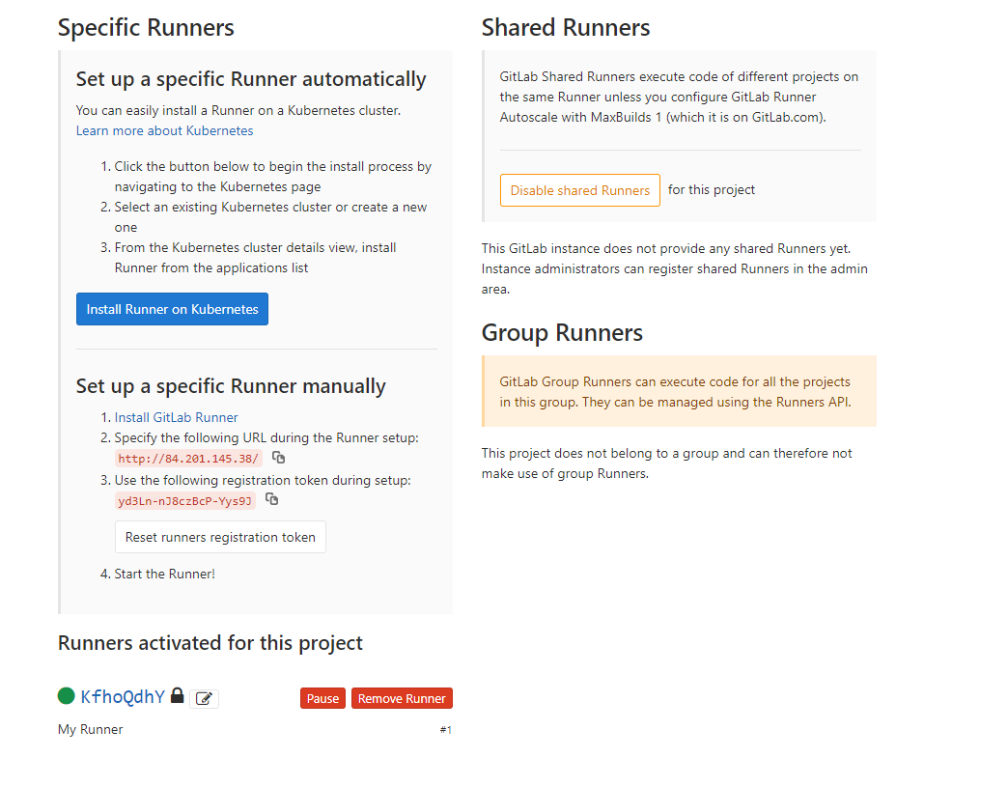Edit runner KfhoQdhY via pencil icon

204,698
